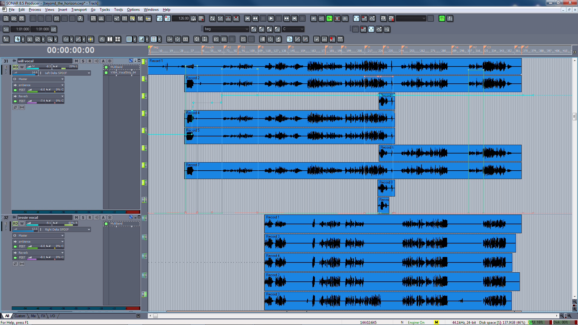Insert a marker with the add marker icon
This screenshot has width=578, height=325.
pos(269,29)
